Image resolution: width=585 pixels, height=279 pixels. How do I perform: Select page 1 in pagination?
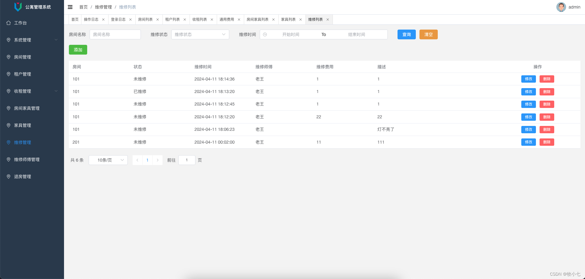tap(148, 160)
